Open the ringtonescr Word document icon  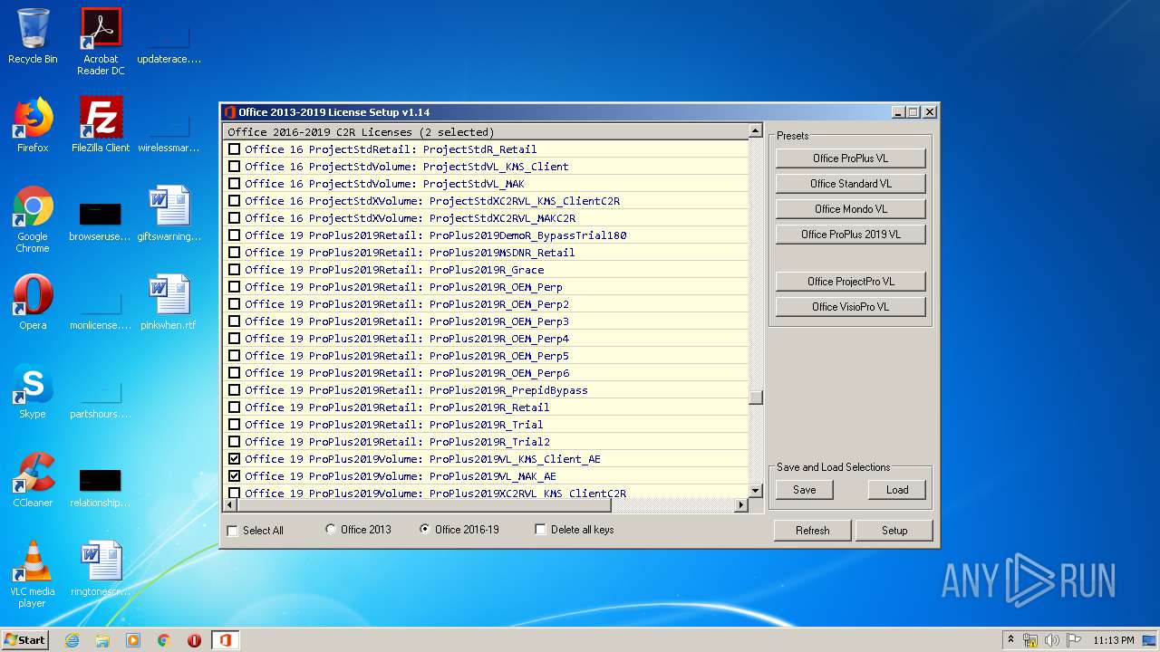[x=101, y=569]
